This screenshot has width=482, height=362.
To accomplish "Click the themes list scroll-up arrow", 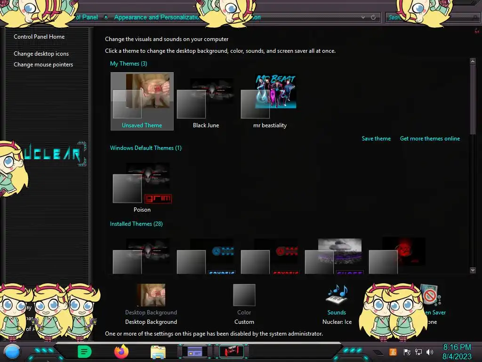I will [x=473, y=61].
